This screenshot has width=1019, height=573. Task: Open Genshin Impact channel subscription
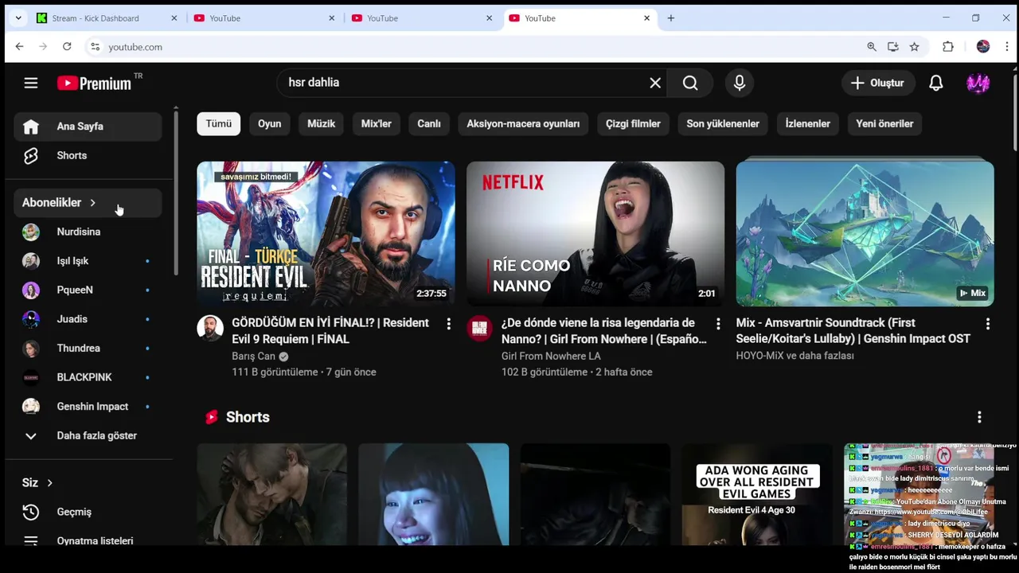coord(88,407)
